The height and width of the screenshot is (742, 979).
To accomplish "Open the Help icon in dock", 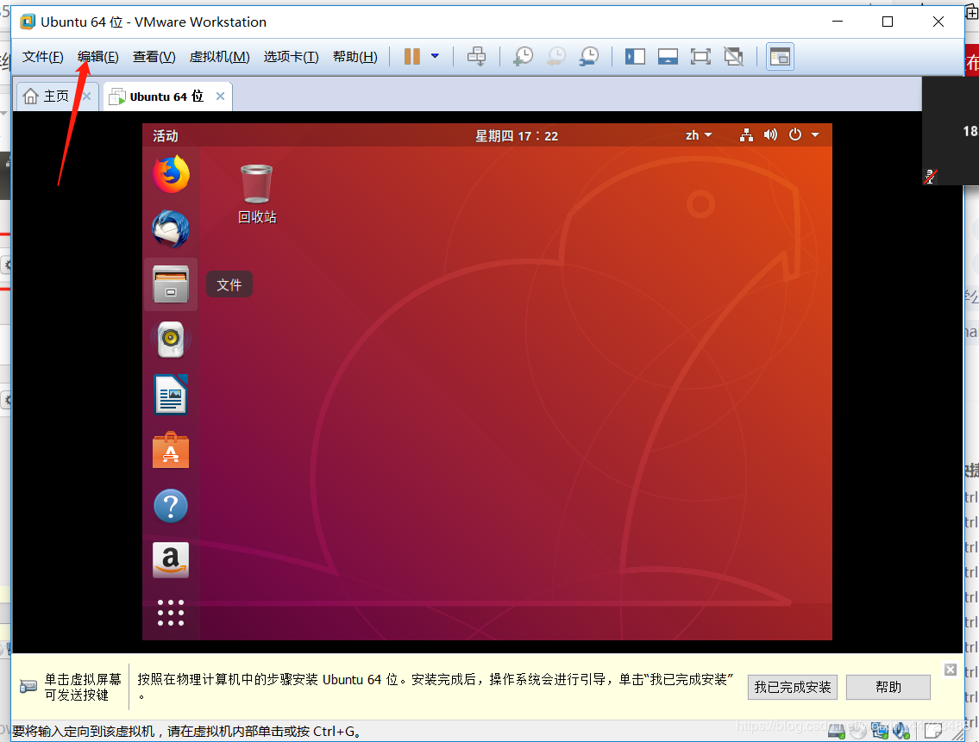I will click(171, 506).
